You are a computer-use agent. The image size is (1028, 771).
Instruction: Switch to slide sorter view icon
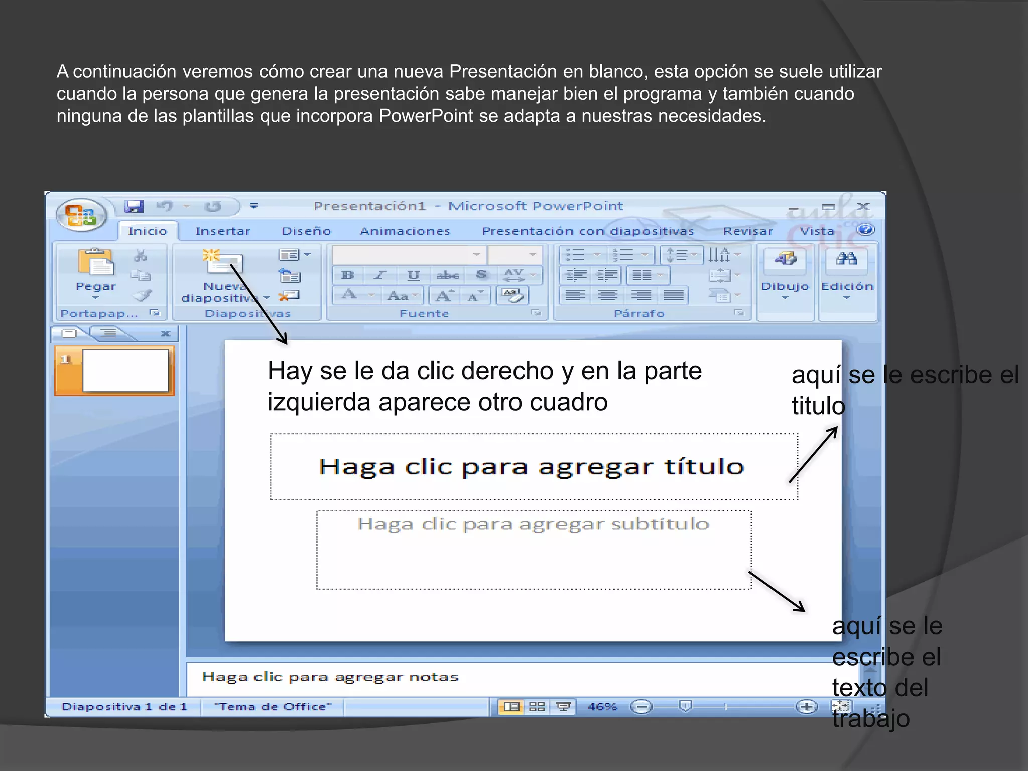pyautogui.click(x=537, y=707)
